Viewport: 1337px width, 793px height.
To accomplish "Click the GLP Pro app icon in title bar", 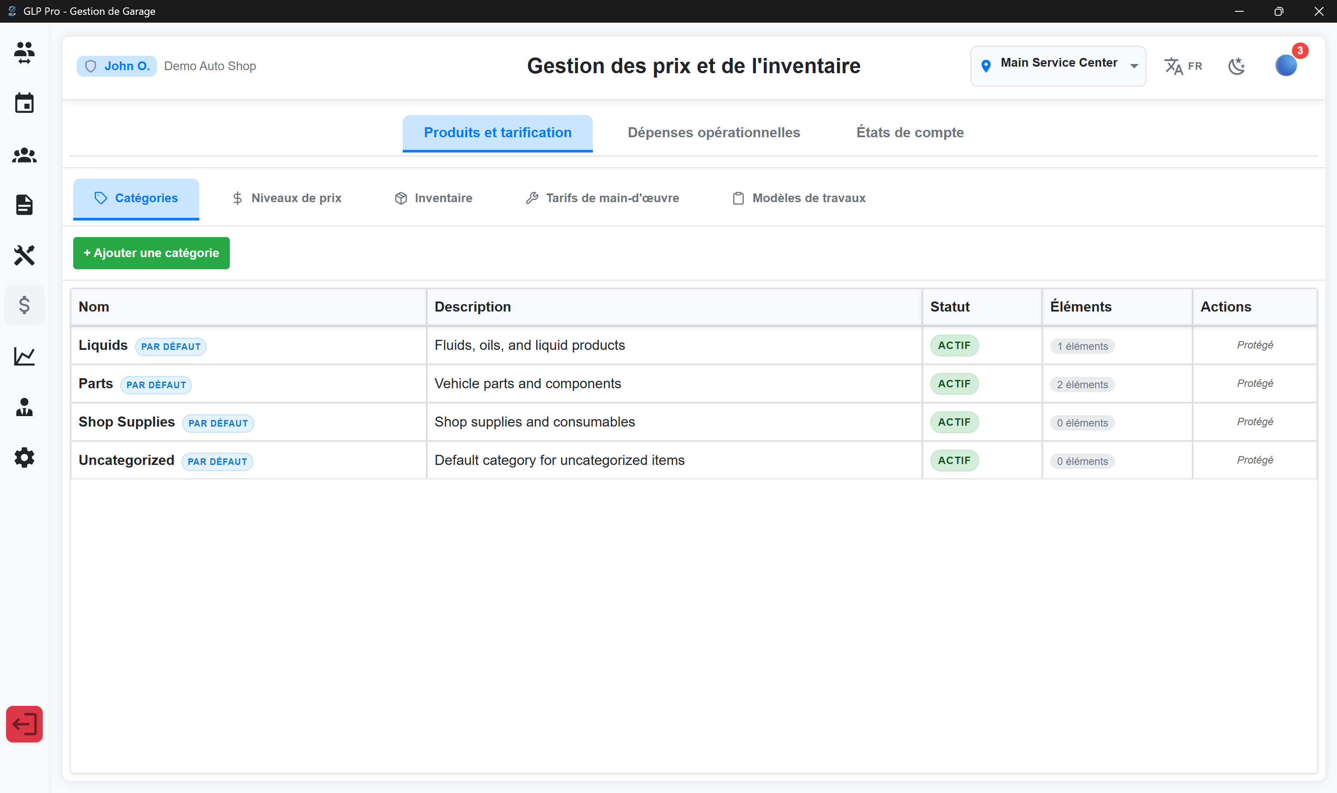I will click(12, 11).
